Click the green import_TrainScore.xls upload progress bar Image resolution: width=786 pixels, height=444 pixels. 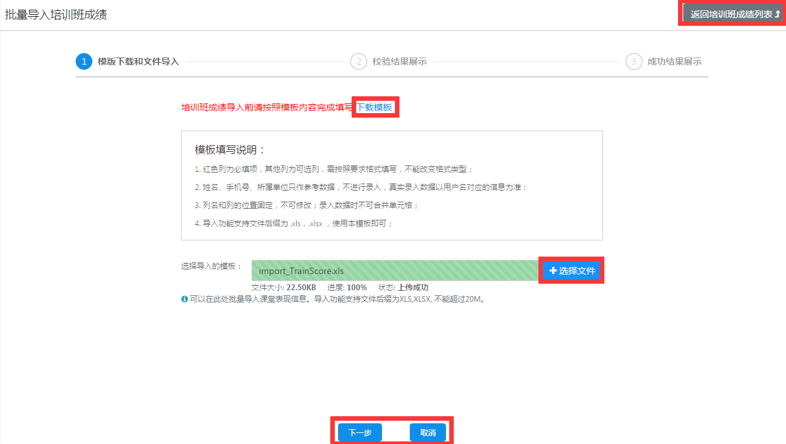[x=394, y=271]
